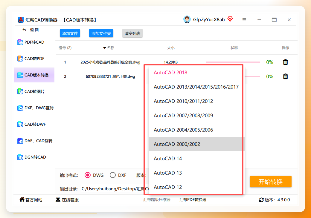Sort by the 名称 column arrow

click(105, 48)
